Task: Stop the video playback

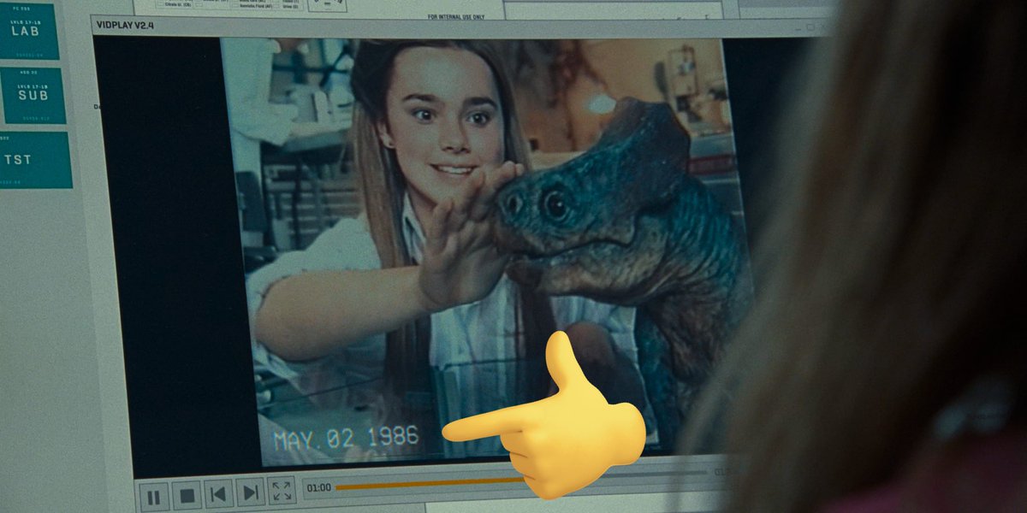Action: point(187,495)
